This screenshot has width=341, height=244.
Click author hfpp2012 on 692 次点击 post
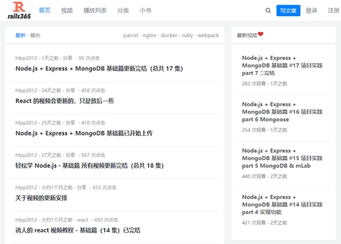[26, 220]
